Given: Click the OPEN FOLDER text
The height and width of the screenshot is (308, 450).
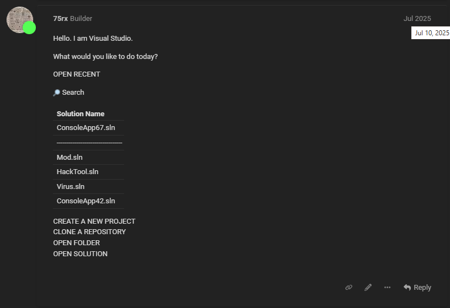Looking at the screenshot, I should click(x=76, y=243).
